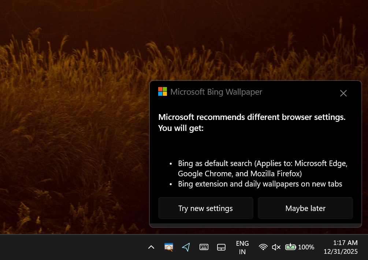Click the Bing default search bullet text
This screenshot has height=260, width=368.
(x=263, y=168)
